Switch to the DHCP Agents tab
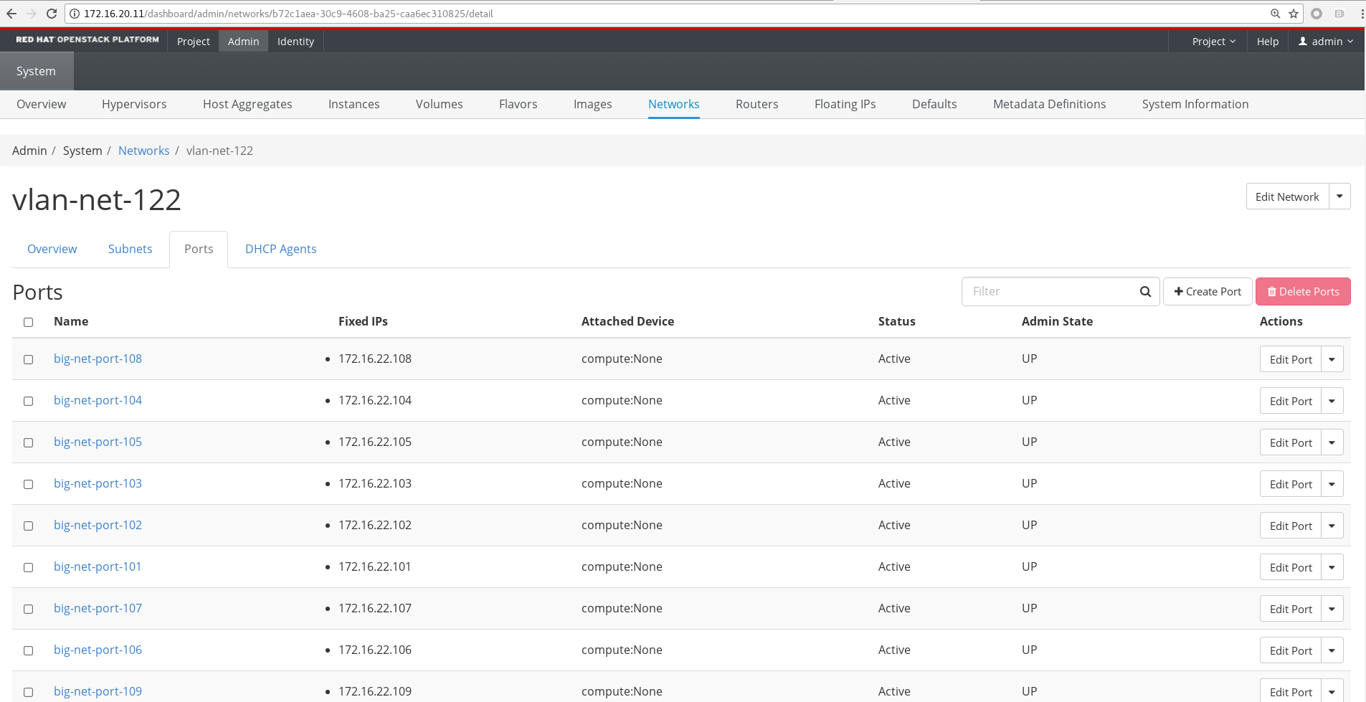The image size is (1366, 702). [x=280, y=249]
